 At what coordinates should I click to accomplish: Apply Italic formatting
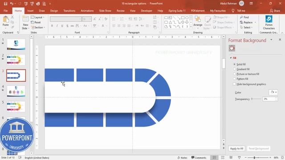tap(57, 26)
